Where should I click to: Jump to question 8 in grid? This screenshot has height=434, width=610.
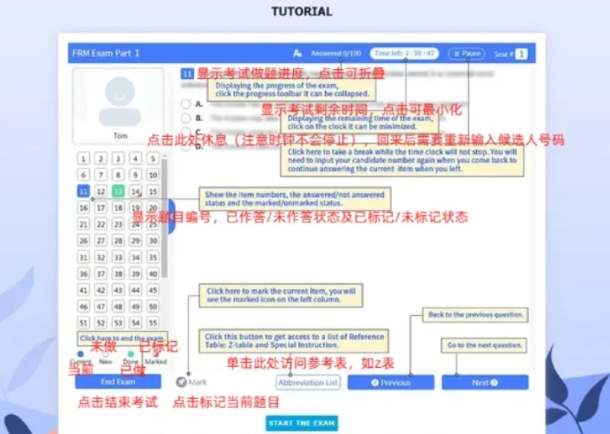(x=118, y=175)
